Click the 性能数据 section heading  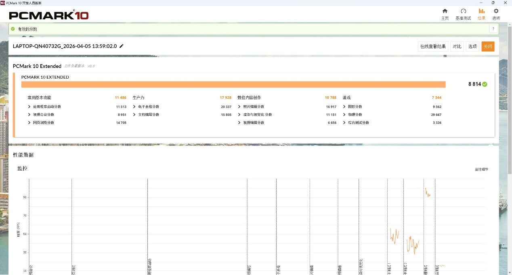coord(23,155)
